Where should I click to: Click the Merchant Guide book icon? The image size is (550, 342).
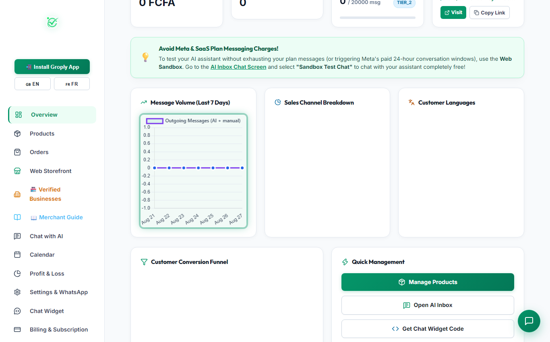click(17, 217)
